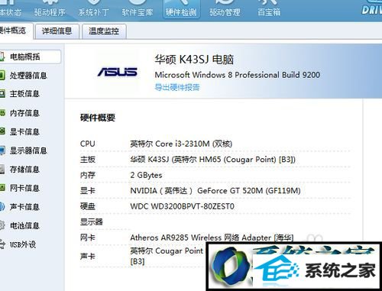Open 显示器信息 in the sidebar
This screenshot has height=291, width=382.
[x=28, y=150]
